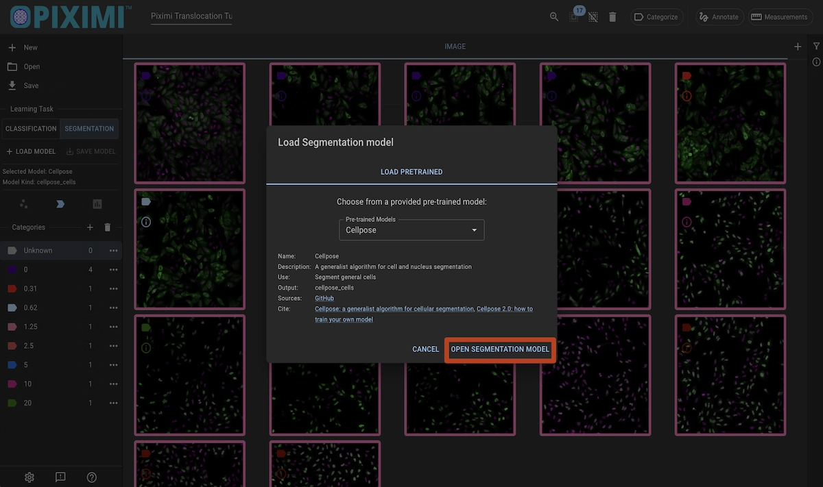Click the plus icon beside the IMAGE tab

pos(798,47)
